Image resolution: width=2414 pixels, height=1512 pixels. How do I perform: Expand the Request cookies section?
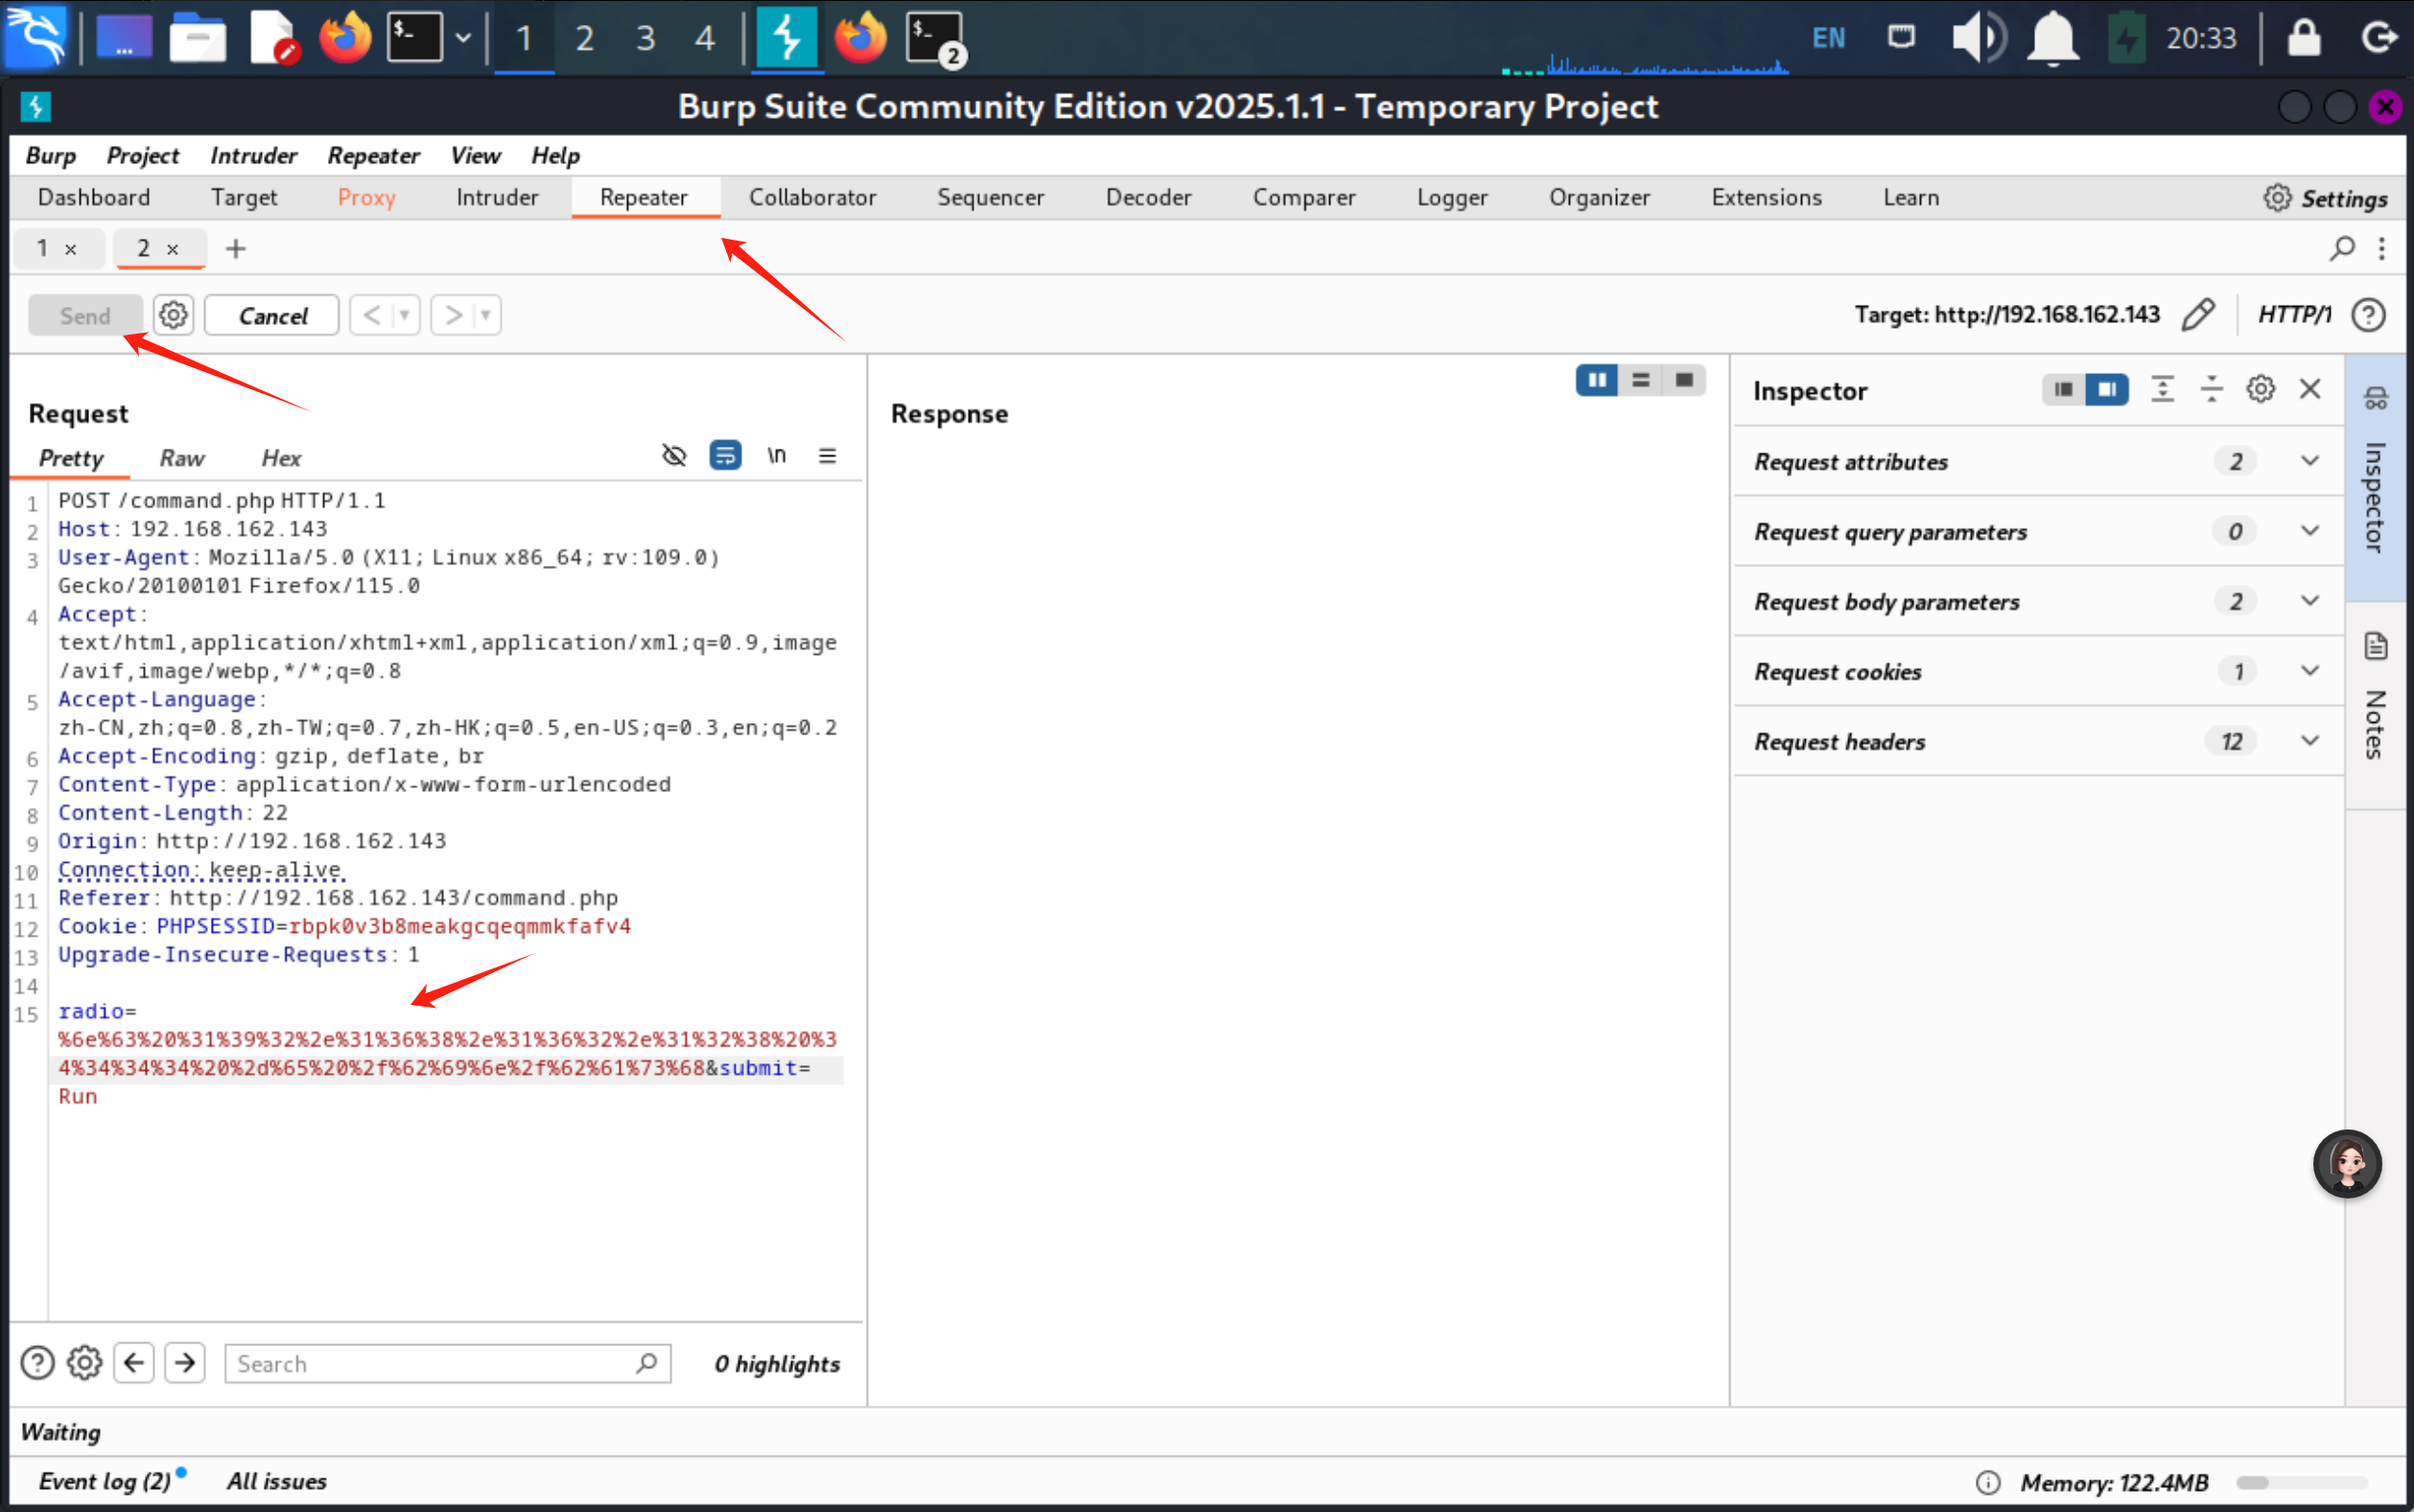click(2309, 671)
